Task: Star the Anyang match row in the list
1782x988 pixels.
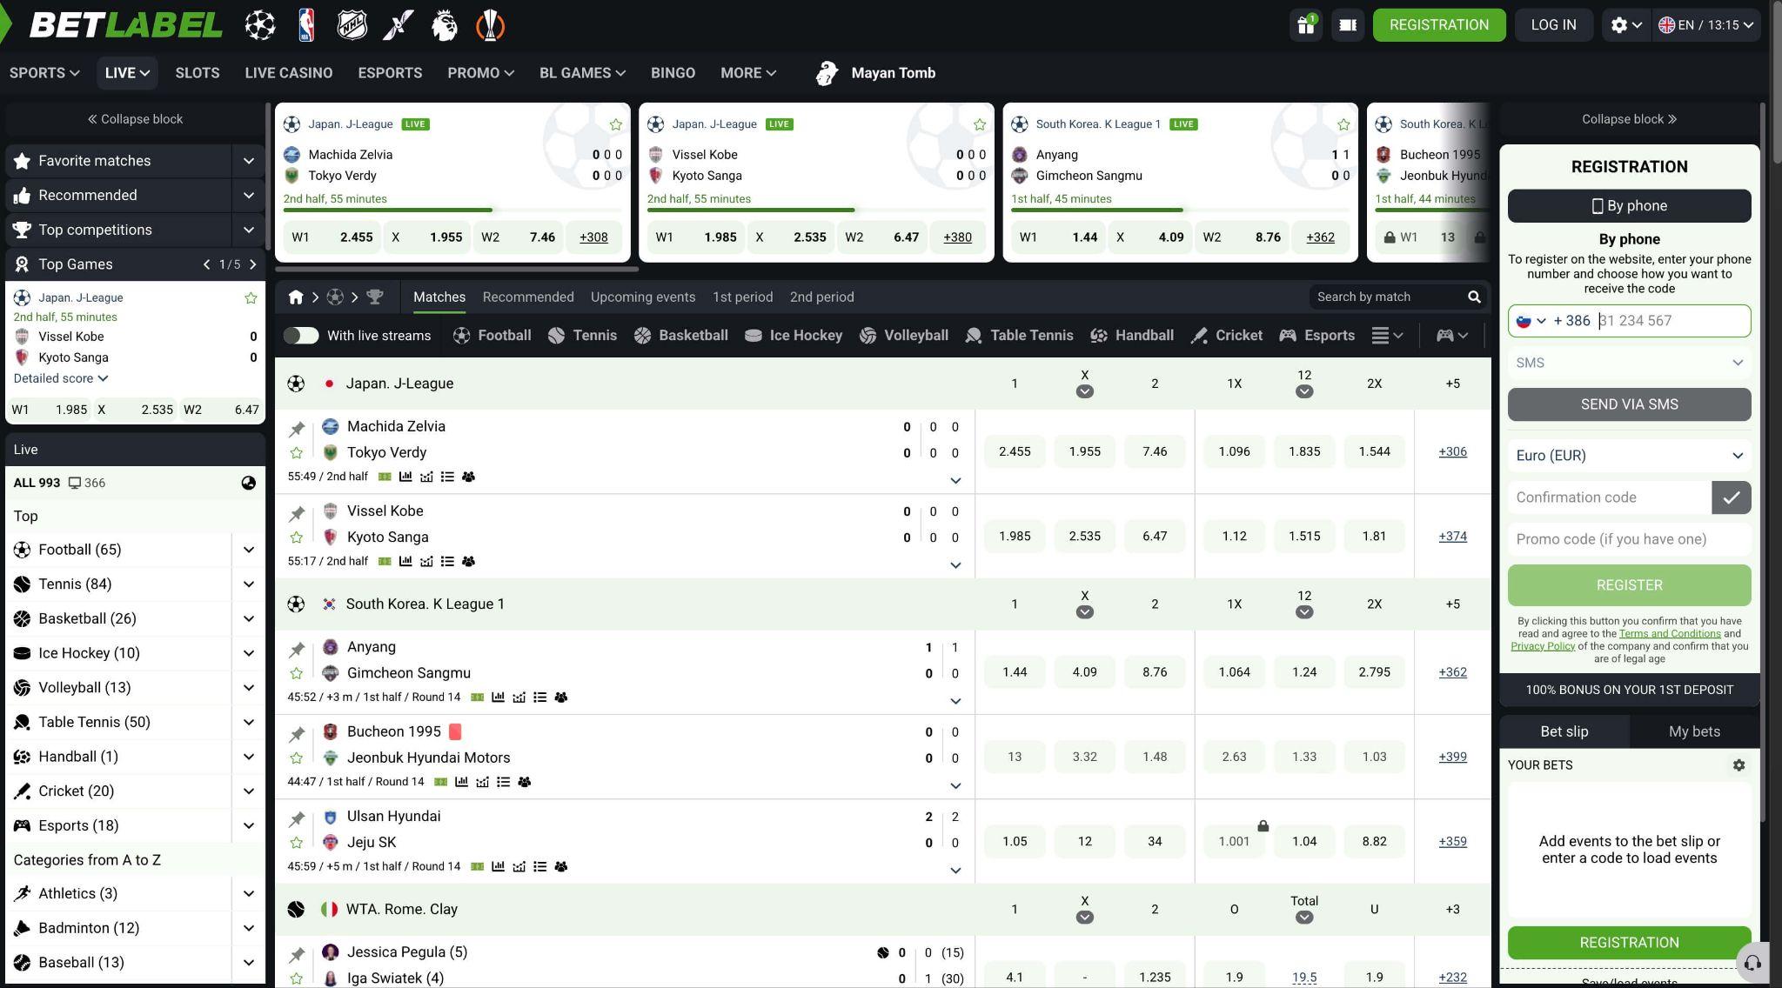Action: click(297, 673)
